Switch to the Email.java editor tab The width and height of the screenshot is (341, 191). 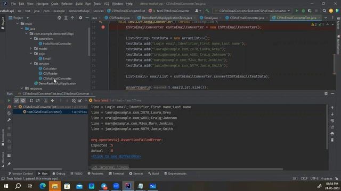pyautogui.click(x=211, y=18)
